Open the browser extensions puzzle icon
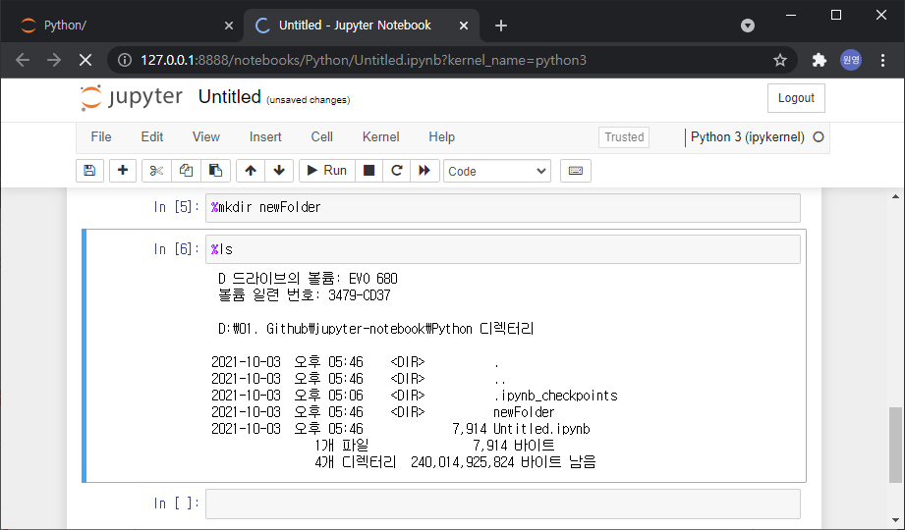This screenshot has height=530, width=905. [x=819, y=60]
